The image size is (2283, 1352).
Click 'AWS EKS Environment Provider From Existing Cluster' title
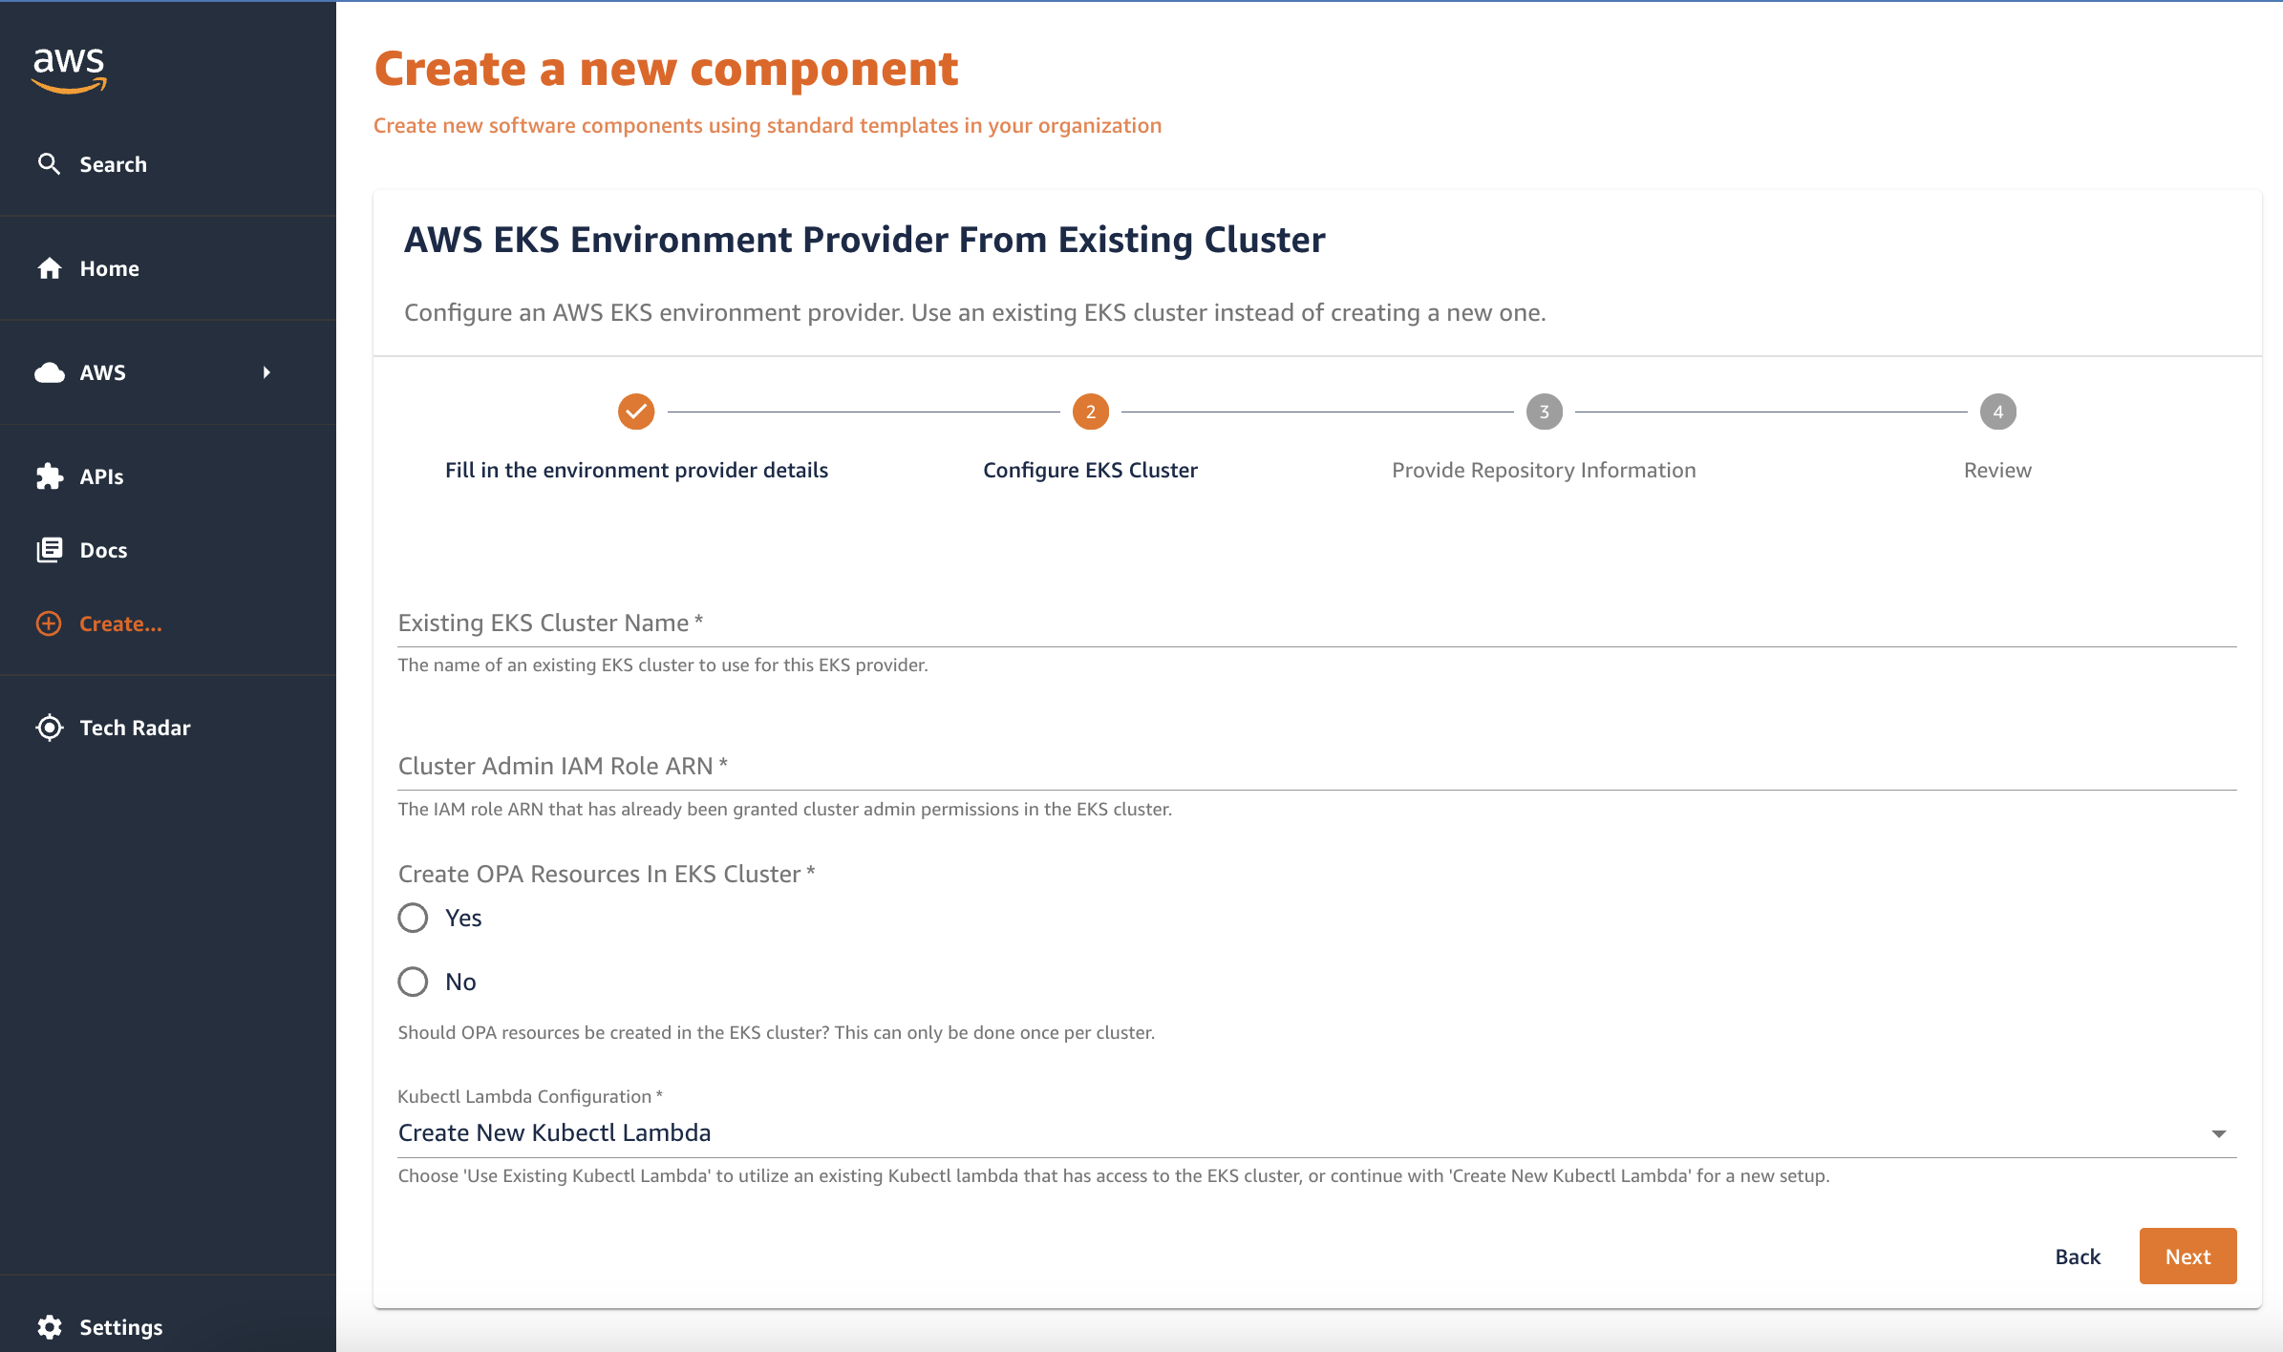point(864,239)
